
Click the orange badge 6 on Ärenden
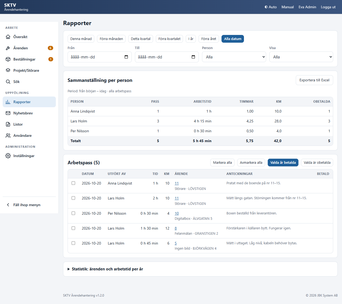[50, 48]
